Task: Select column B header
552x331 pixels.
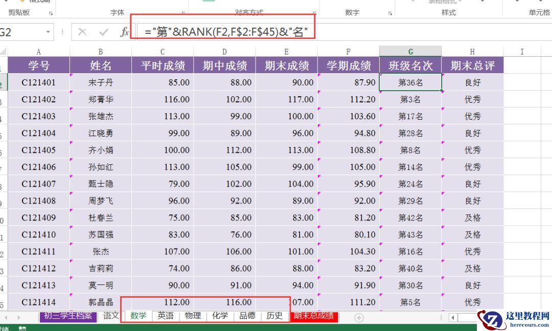Action: click(x=101, y=52)
